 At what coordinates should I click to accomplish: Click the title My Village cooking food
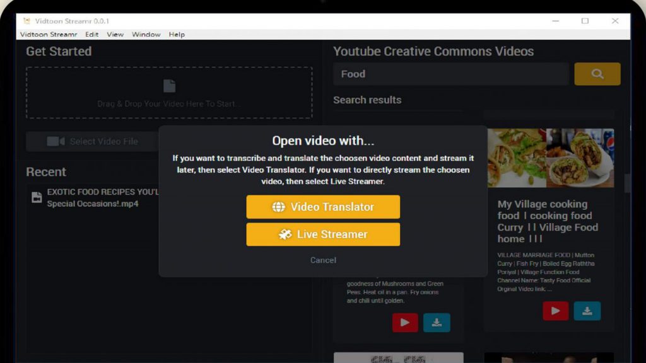click(x=548, y=221)
